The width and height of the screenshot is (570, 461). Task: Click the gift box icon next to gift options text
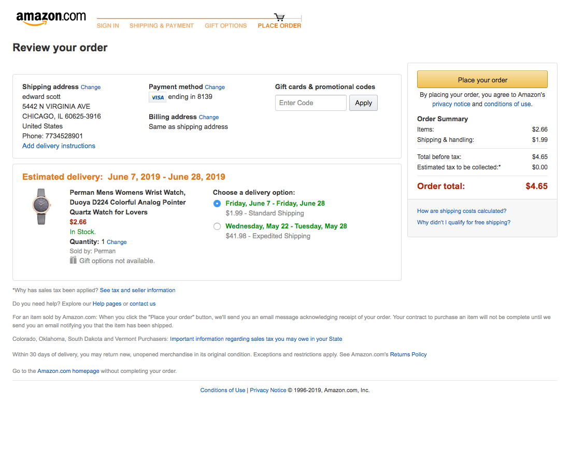click(x=73, y=260)
